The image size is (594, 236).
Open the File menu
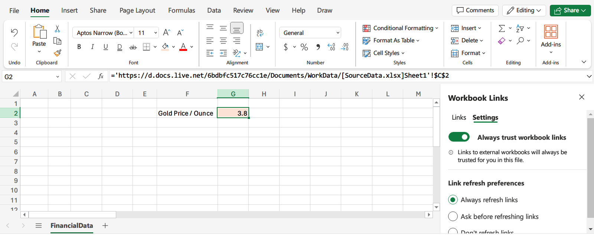coord(14,10)
